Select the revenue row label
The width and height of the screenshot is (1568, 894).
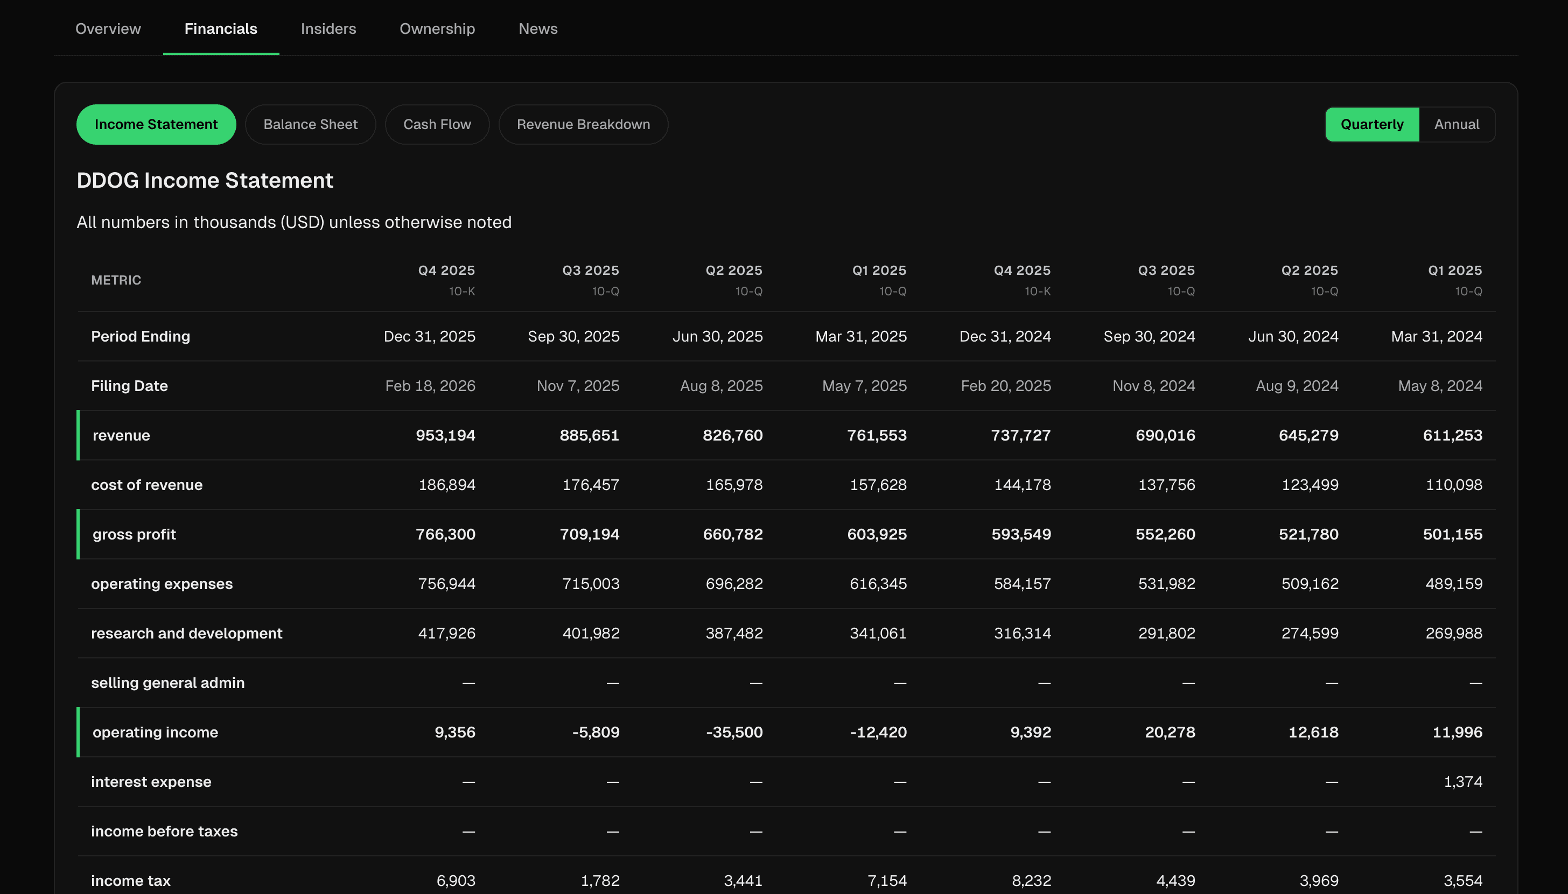(121, 435)
